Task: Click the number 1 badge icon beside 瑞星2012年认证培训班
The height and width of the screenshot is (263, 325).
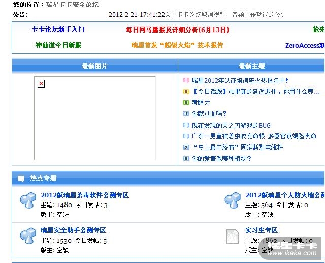Action: (186, 80)
